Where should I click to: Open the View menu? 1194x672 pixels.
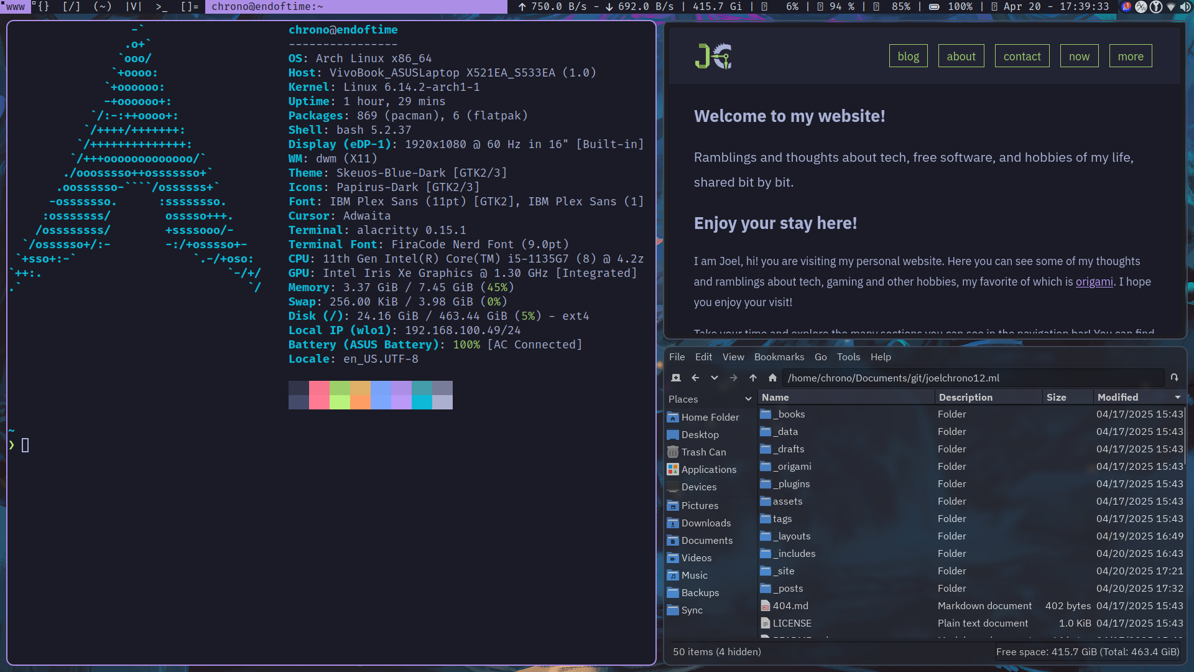pyautogui.click(x=733, y=357)
